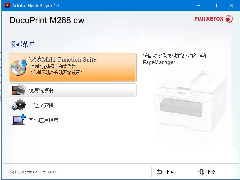Click the Fuji Xerox copyright text
Screen dimensions: 240x180
(33, 172)
